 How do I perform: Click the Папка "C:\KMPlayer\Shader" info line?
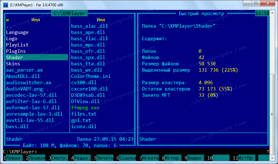179,26
